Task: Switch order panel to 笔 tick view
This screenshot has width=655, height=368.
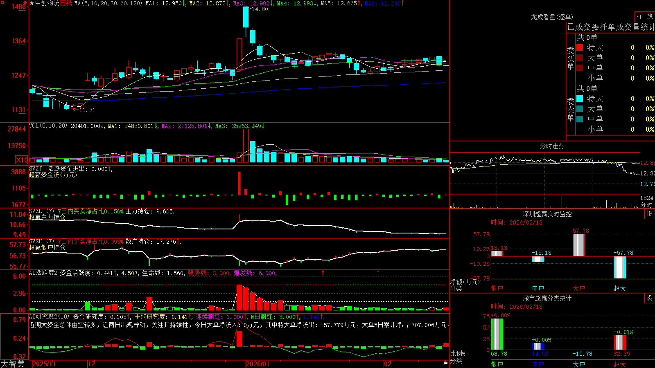Action: pos(650,16)
